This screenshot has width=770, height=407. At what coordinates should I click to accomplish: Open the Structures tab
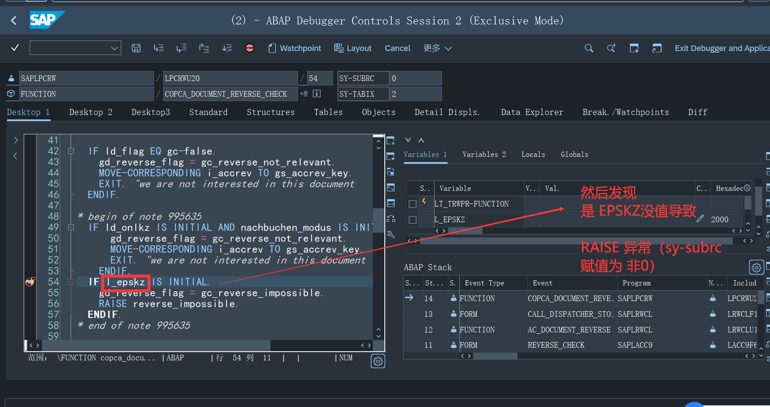270,112
